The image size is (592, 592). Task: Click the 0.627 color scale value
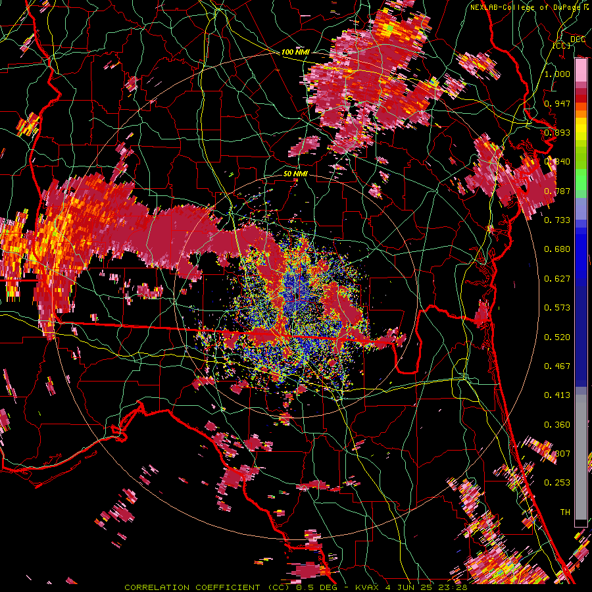point(557,279)
